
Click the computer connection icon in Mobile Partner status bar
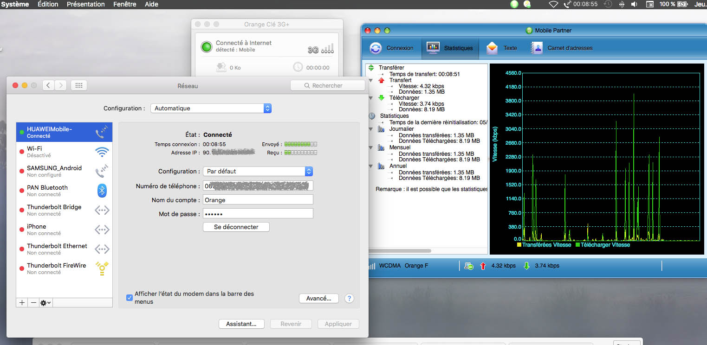[469, 266]
